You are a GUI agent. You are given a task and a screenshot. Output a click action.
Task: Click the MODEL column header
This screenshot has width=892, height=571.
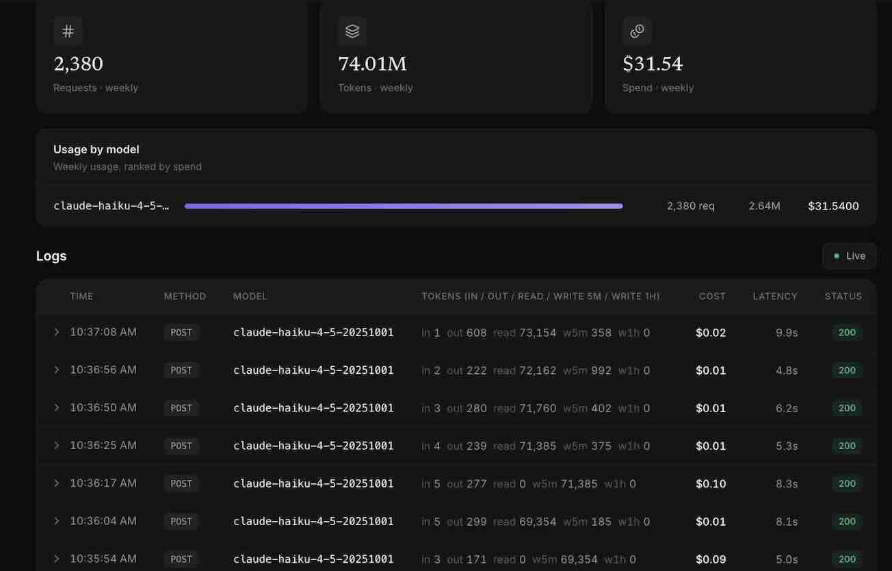250,296
